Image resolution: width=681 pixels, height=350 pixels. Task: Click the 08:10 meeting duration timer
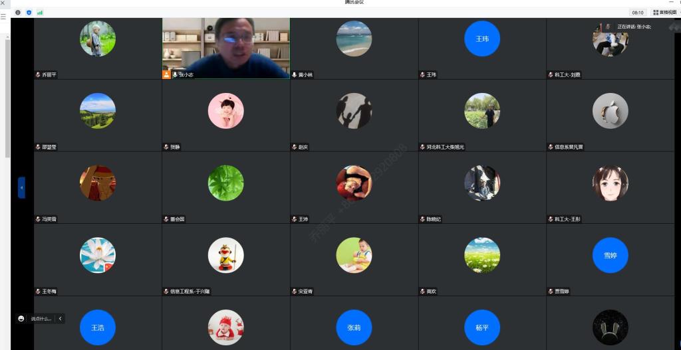(637, 13)
